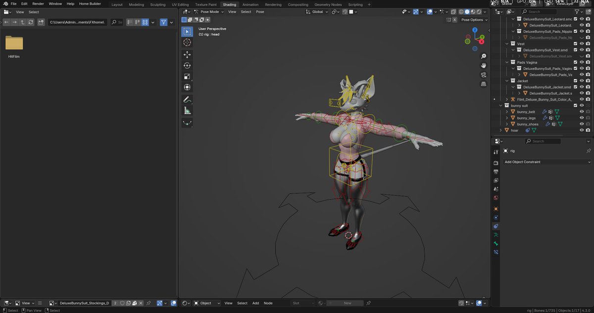594x313 pixels.
Task: Open Add Object Constraint dropdown
Action: point(546,162)
